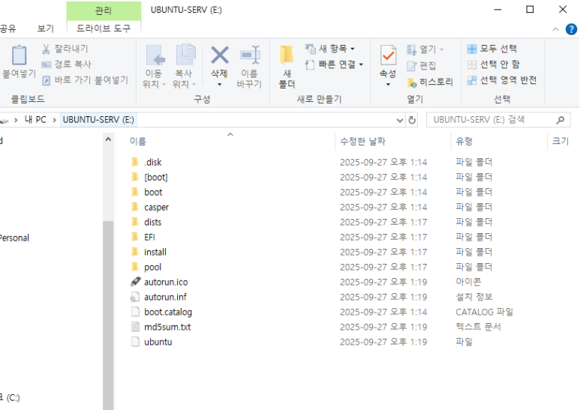Screen dimensions: 580x410
Task: Click the Cut (잘라내기) scissors icon
Action: (x=46, y=49)
